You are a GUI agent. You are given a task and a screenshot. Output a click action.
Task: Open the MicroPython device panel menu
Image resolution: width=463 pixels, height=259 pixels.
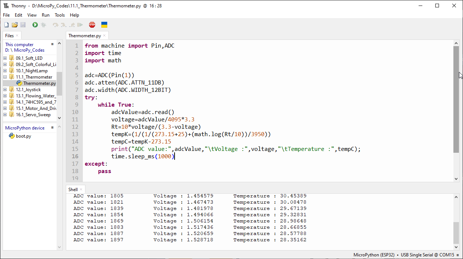click(53, 128)
